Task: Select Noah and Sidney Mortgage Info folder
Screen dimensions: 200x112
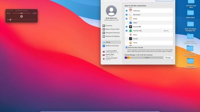Action: click(x=190, y=26)
